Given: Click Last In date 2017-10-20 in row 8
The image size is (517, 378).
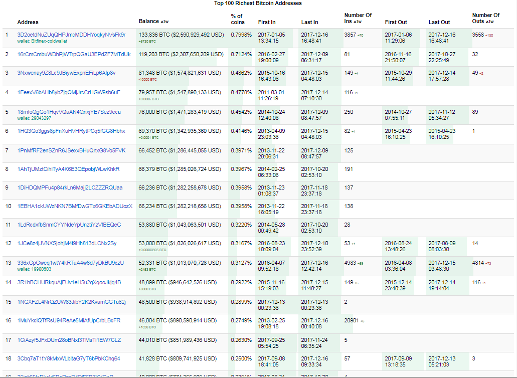Looking at the screenshot, I should (314, 169).
